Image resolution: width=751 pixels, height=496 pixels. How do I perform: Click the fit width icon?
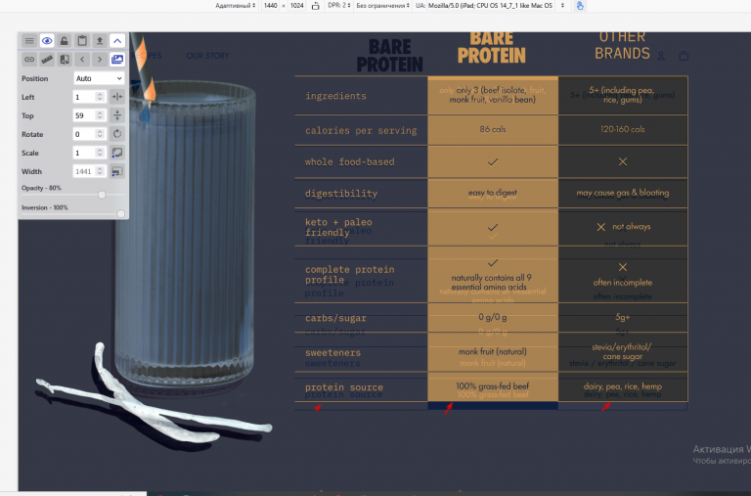click(x=117, y=171)
